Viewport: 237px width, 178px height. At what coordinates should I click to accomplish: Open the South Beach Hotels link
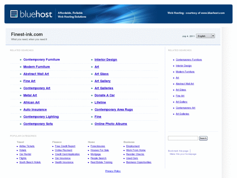(30, 162)
